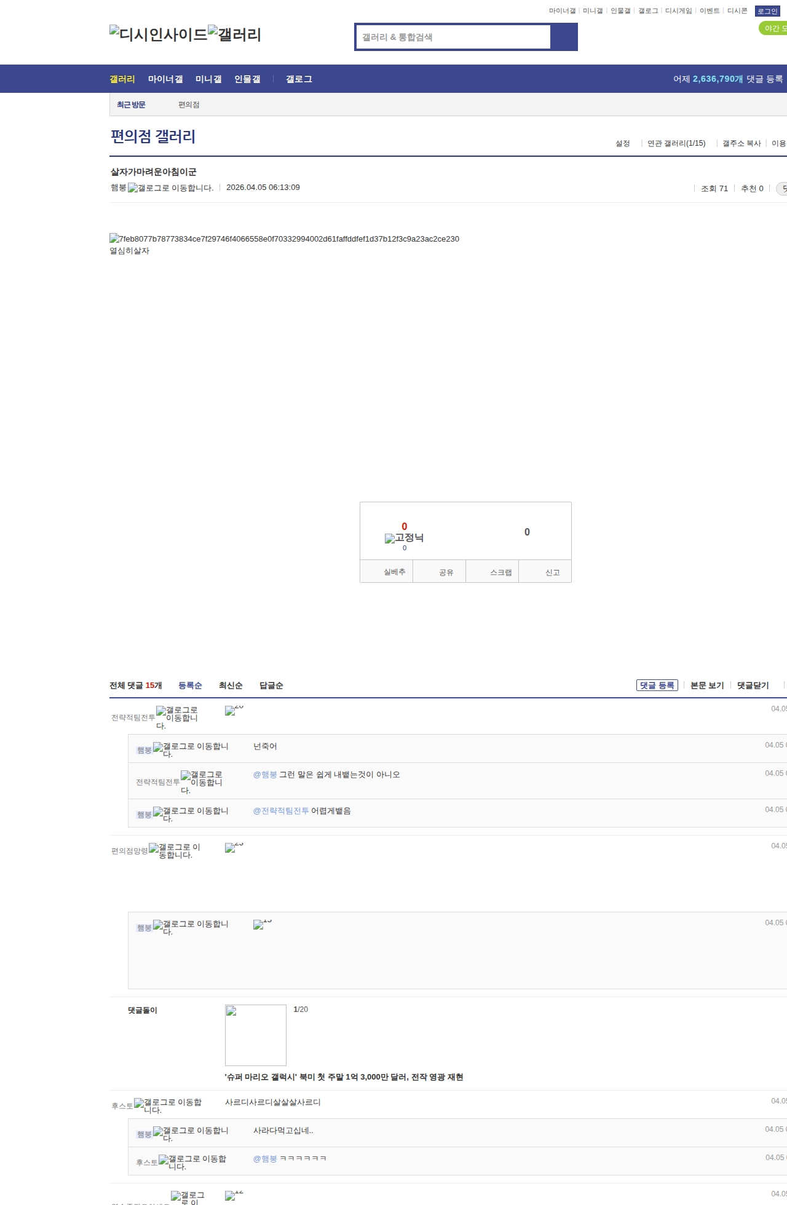This screenshot has width=787, height=1205.
Task: Open 햄붕's gallog icon beside '어렵게뱉음' reply
Action: pyautogui.click(x=191, y=814)
